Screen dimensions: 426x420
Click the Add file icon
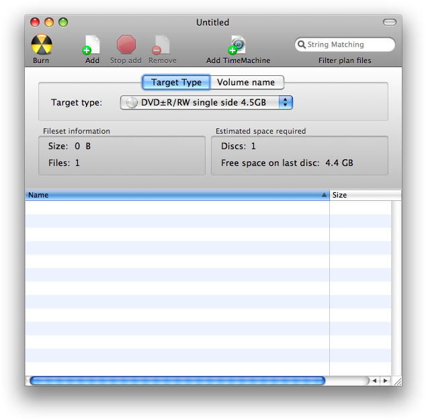[x=91, y=45]
